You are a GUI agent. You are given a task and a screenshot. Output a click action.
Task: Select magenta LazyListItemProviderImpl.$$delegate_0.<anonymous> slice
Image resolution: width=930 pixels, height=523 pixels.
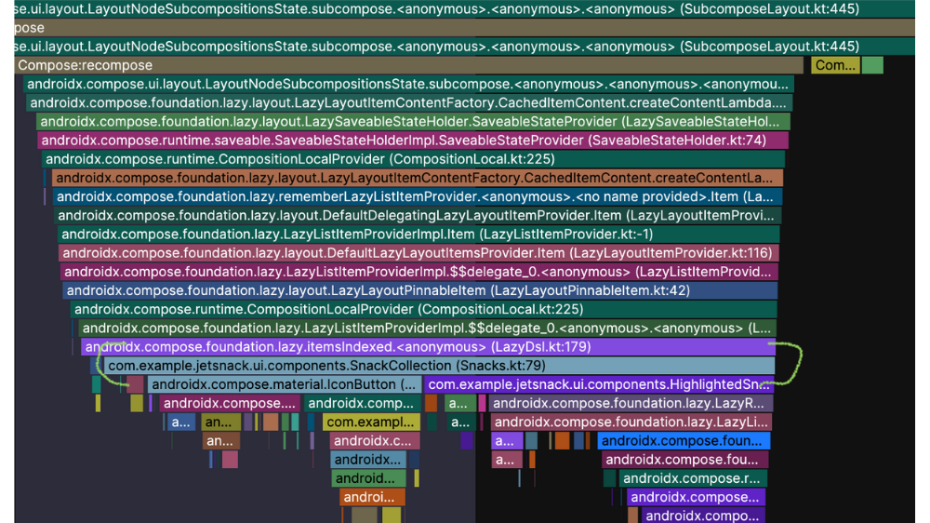click(419, 272)
